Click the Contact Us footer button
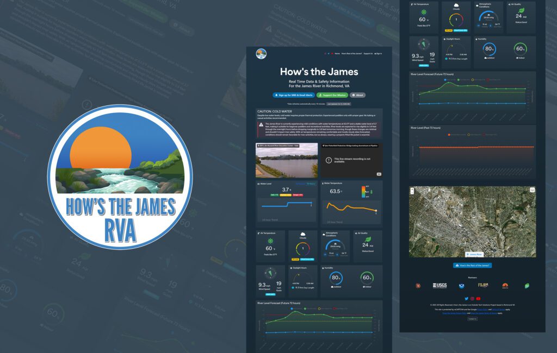The width and height of the screenshot is (557, 353). point(472,319)
